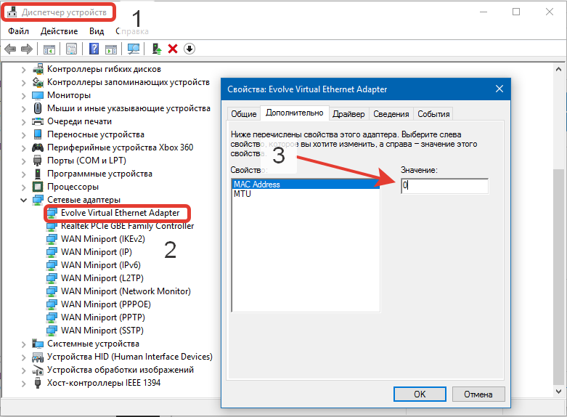The image size is (567, 417).
Task: Click the show/hide console tree icon
Action: [49, 49]
